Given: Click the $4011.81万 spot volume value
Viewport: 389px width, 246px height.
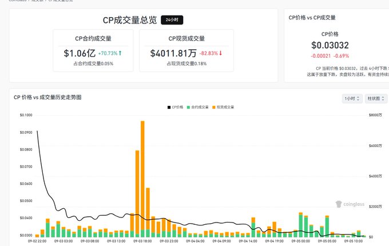Looking at the screenshot, I should pyautogui.click(x=173, y=53).
